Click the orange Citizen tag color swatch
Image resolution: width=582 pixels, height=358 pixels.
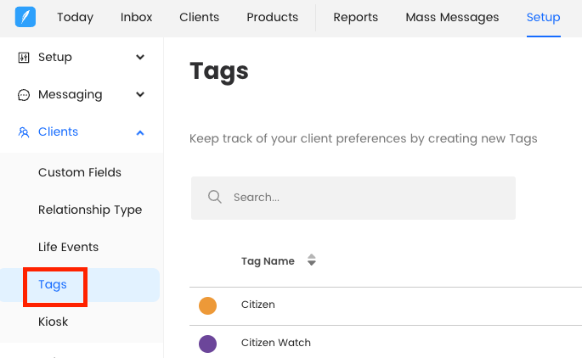pyautogui.click(x=207, y=305)
